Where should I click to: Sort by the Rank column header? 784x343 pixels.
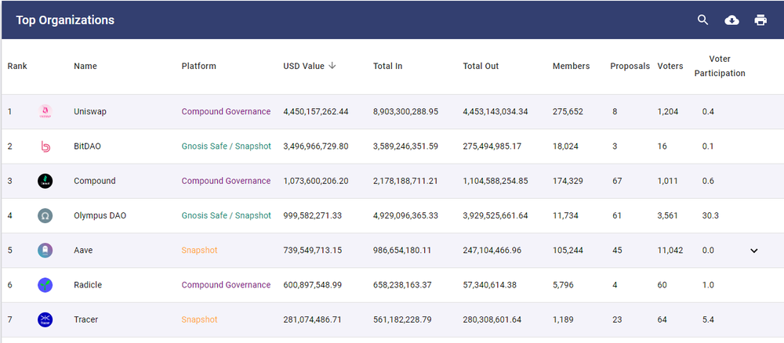click(x=17, y=66)
